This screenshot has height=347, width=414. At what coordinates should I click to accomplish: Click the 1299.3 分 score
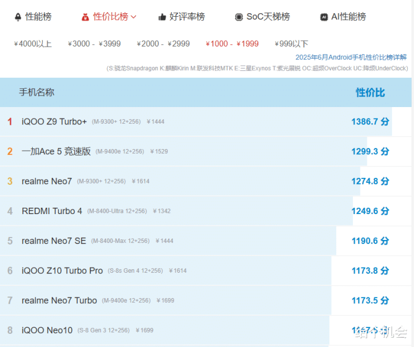tap(370, 151)
